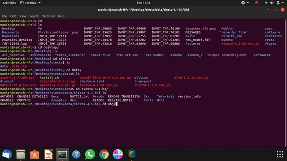The width and height of the screenshot is (287, 161).
Task: Open the Edit menu
Action: click(x=13, y=16)
